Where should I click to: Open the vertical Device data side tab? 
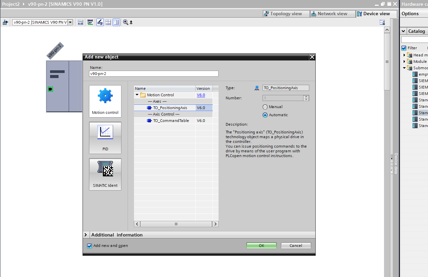coord(396,163)
